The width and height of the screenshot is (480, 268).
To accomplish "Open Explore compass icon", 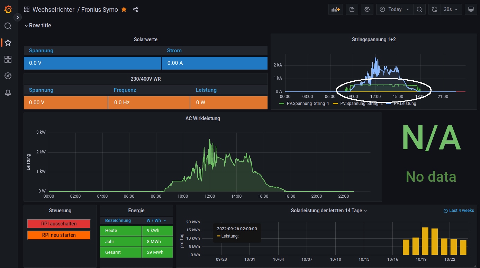I will tap(8, 76).
